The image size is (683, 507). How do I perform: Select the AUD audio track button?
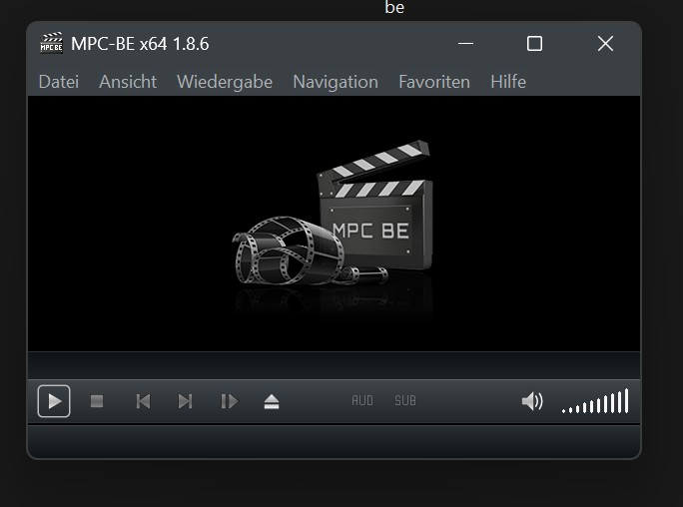tap(362, 400)
